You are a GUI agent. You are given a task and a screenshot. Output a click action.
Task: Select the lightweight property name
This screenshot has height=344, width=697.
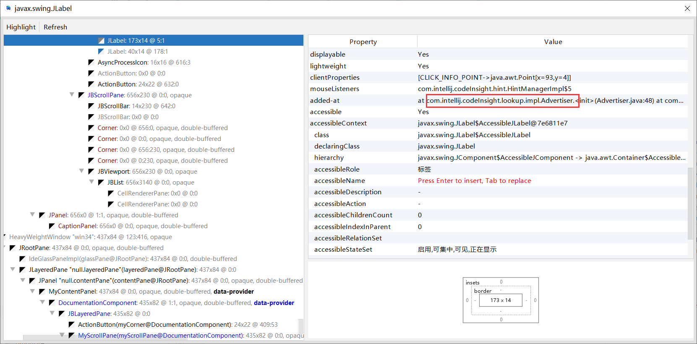click(x=328, y=66)
